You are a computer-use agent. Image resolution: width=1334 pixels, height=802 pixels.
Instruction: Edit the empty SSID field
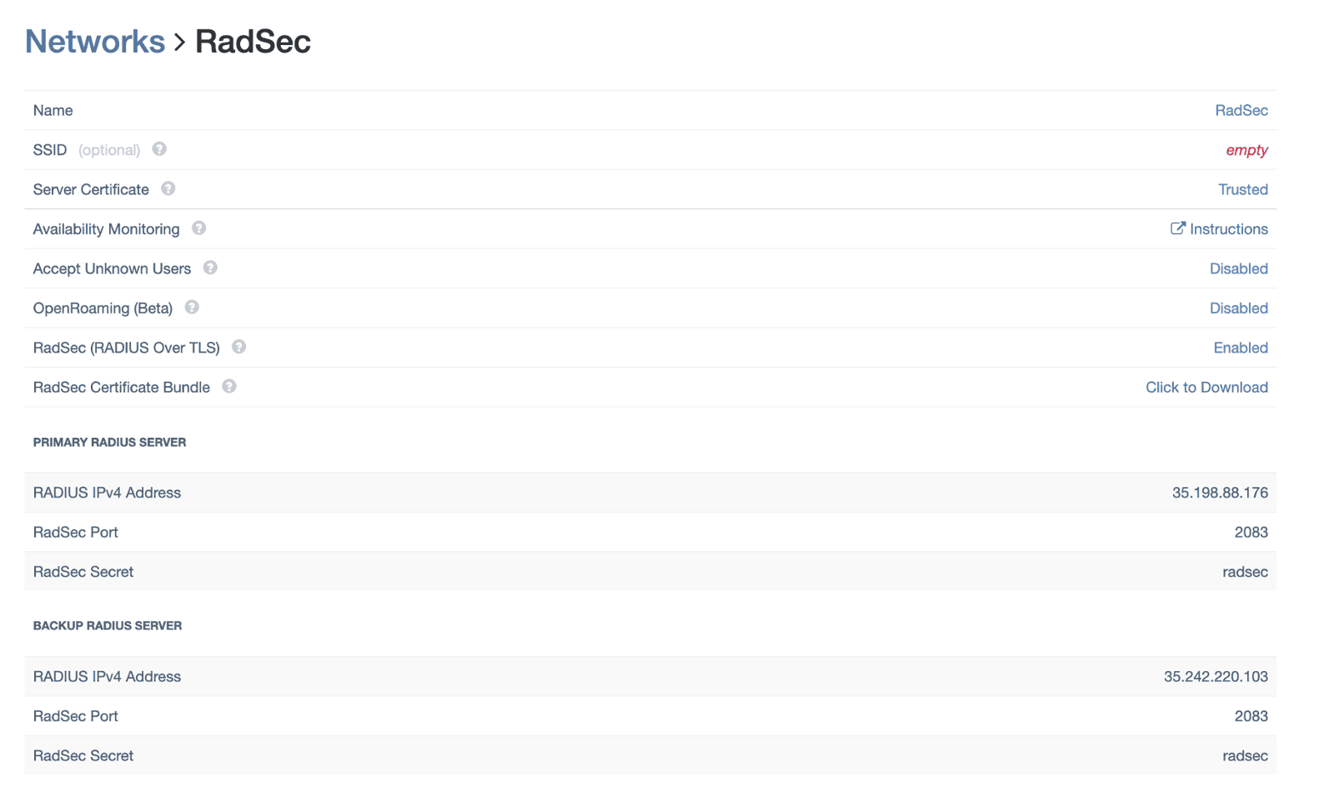(x=1246, y=150)
